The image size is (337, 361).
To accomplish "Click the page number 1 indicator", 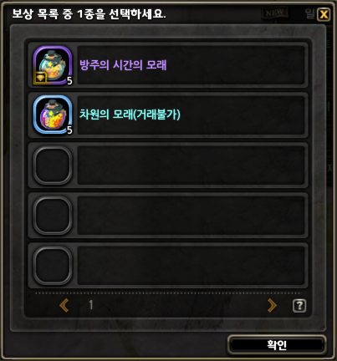I will pyautogui.click(x=91, y=305).
